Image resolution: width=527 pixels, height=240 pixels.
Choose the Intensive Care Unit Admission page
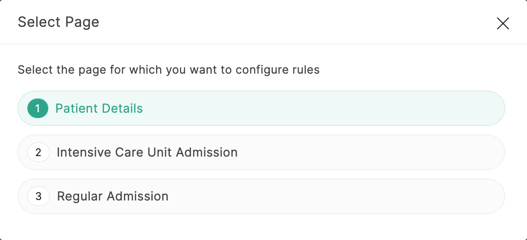pos(261,152)
